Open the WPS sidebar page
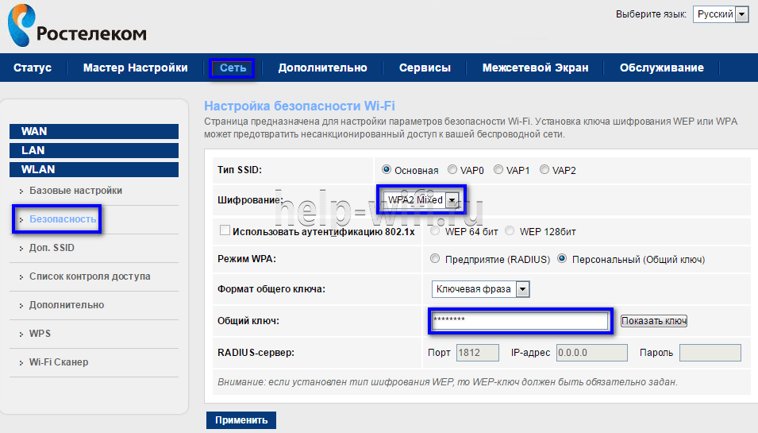Screen dimensions: 758x433 click(x=40, y=334)
